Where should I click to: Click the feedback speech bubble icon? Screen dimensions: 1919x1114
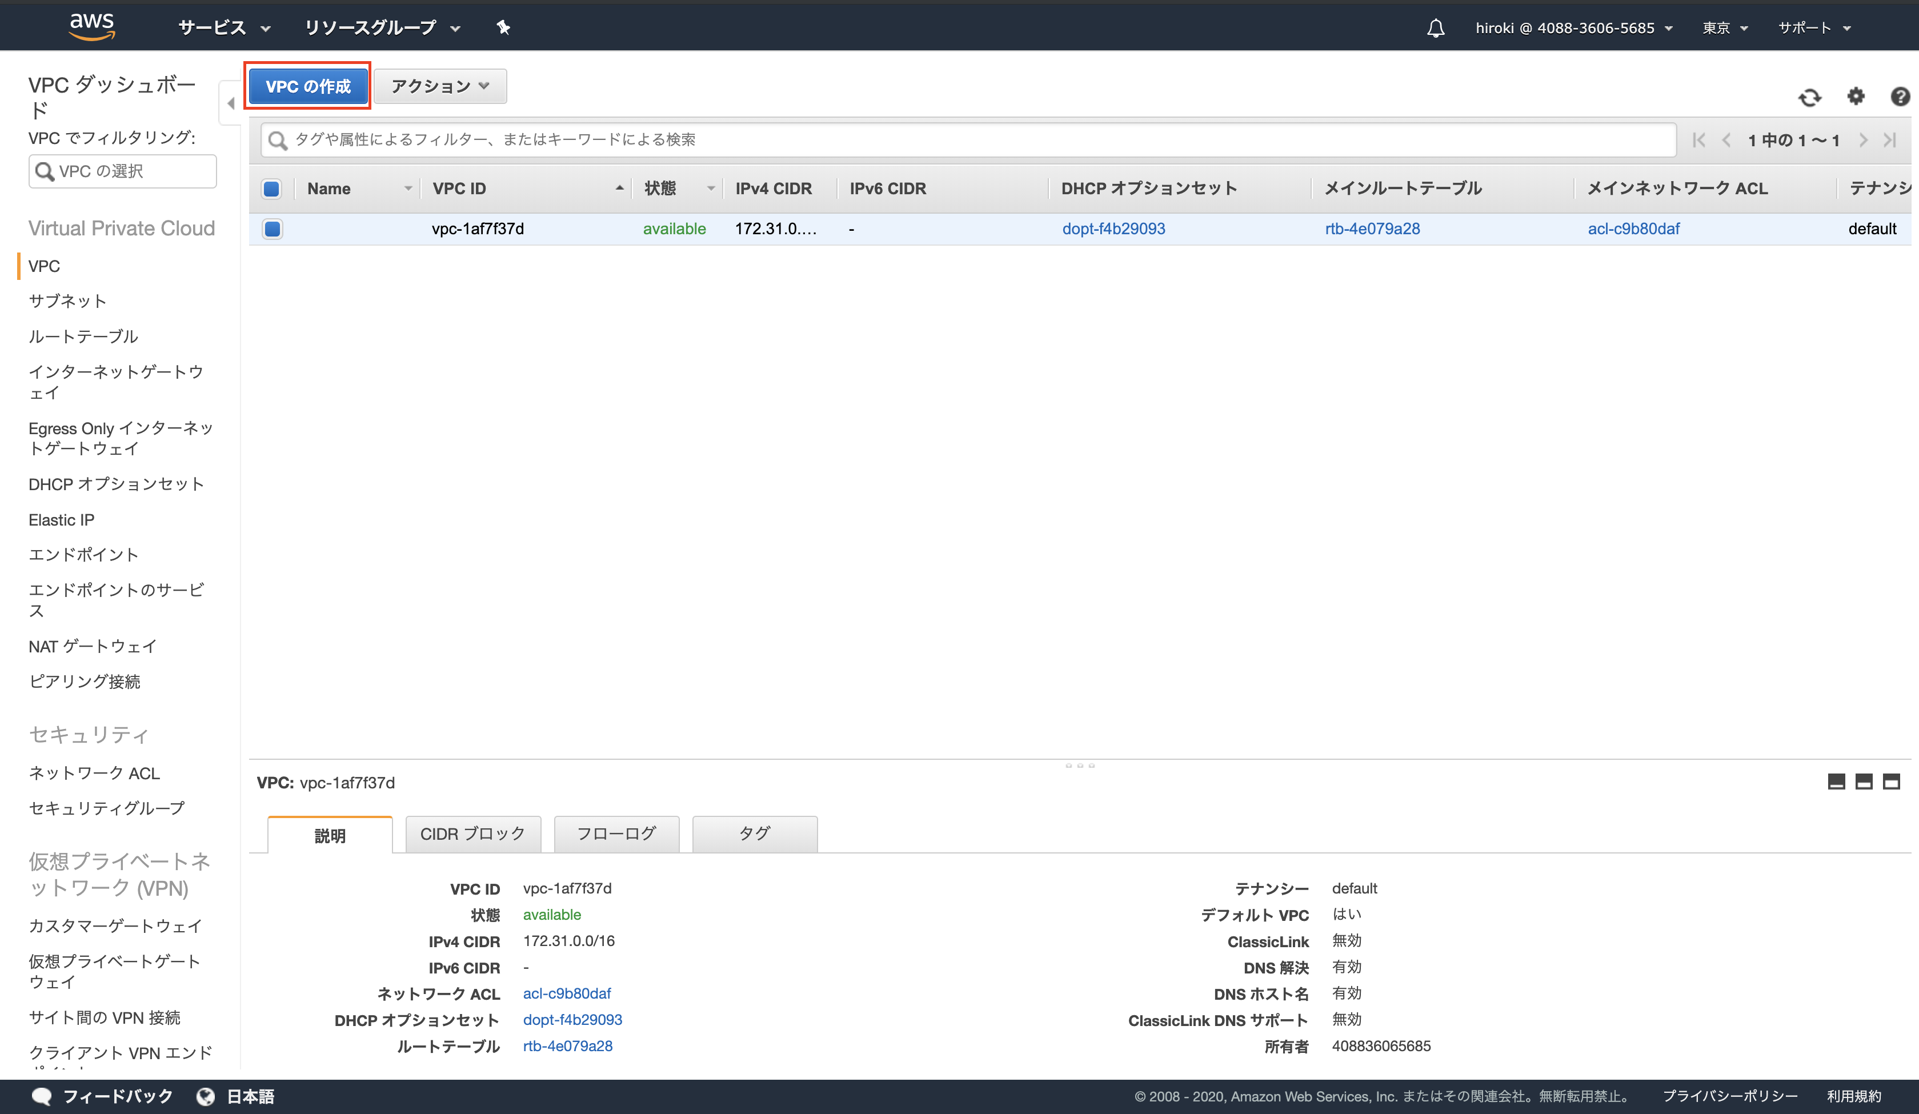[42, 1096]
